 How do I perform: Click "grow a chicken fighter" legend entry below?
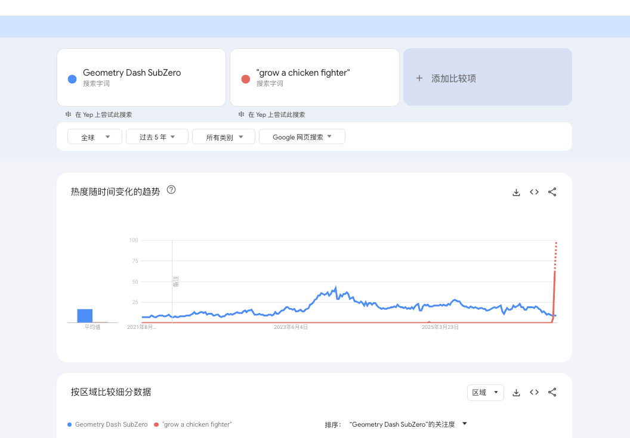click(193, 424)
